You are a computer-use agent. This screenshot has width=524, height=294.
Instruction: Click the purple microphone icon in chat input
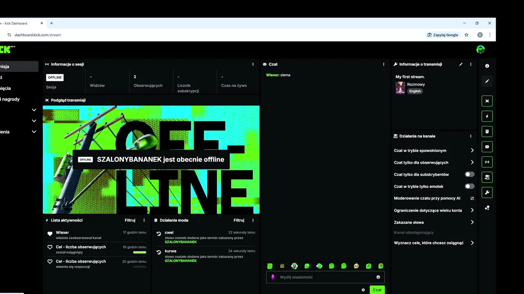(273, 277)
